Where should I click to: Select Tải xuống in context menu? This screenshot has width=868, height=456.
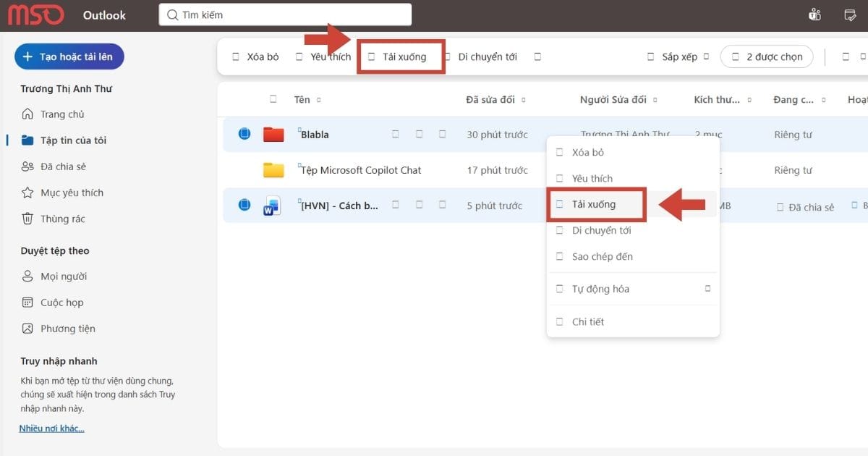(x=593, y=204)
